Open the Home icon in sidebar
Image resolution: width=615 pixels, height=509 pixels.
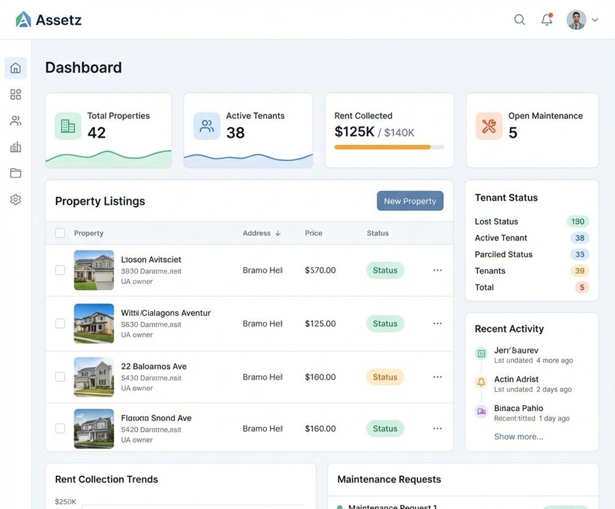[16, 68]
